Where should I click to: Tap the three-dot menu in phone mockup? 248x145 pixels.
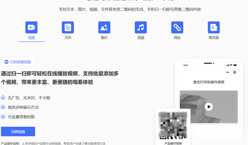[x=227, y=72]
